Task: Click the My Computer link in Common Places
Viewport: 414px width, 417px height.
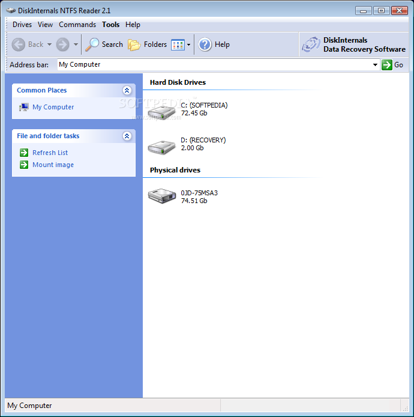Action: click(53, 107)
